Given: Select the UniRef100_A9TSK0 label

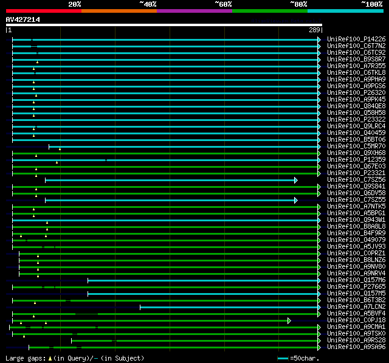Looking at the screenshot, I should click(x=356, y=334).
